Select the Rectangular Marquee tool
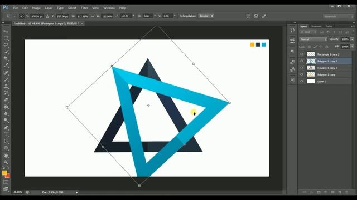This screenshot has height=200, width=357. [6, 38]
